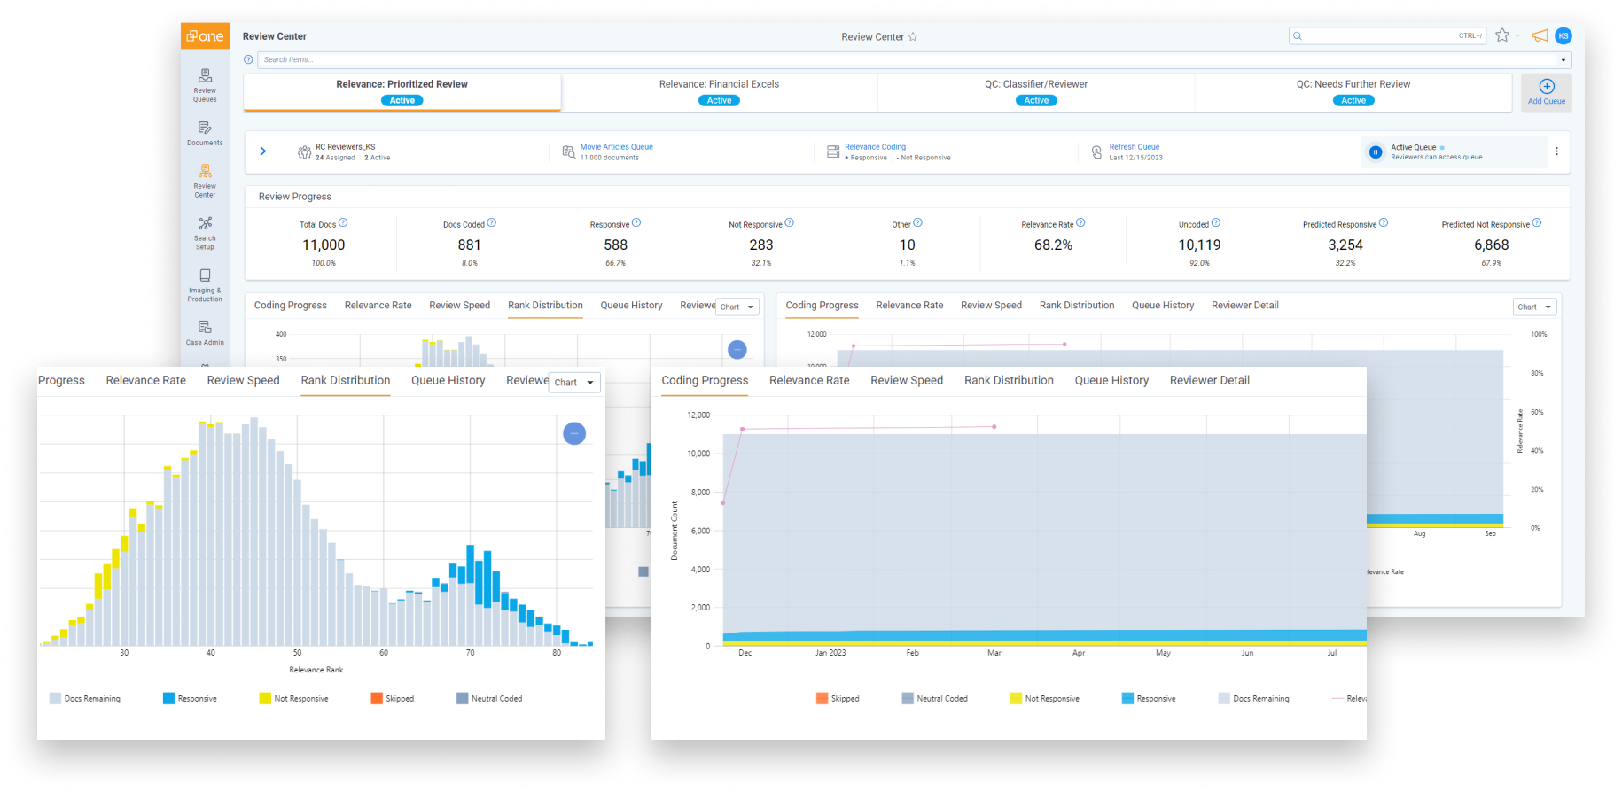
Task: Open Relevance Coding link
Action: (x=876, y=147)
